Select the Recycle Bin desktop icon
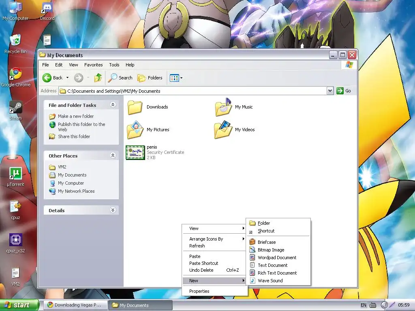Screen dimensions: 415x311 coord(15,44)
